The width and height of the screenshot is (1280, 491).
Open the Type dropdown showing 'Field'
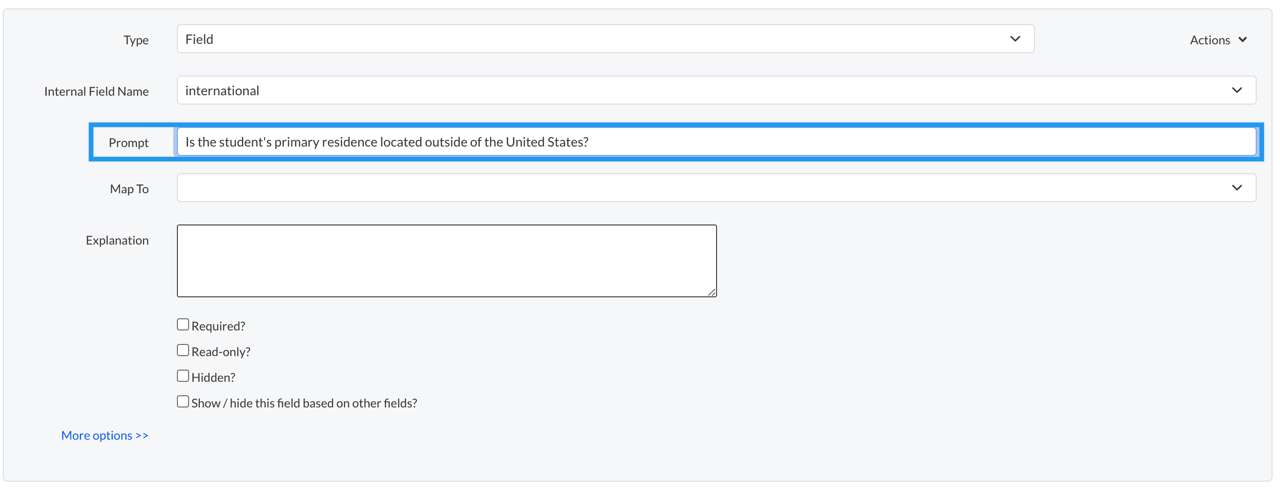coord(596,39)
